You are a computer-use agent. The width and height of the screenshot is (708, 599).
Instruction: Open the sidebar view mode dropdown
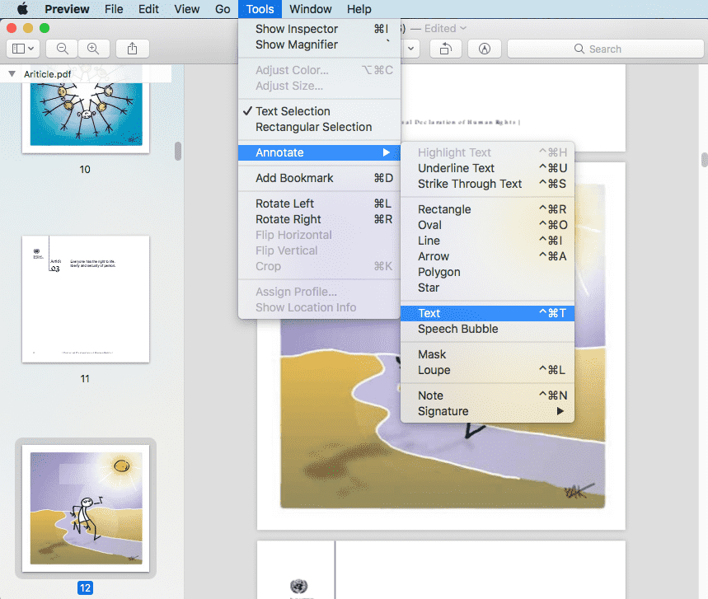pos(21,49)
